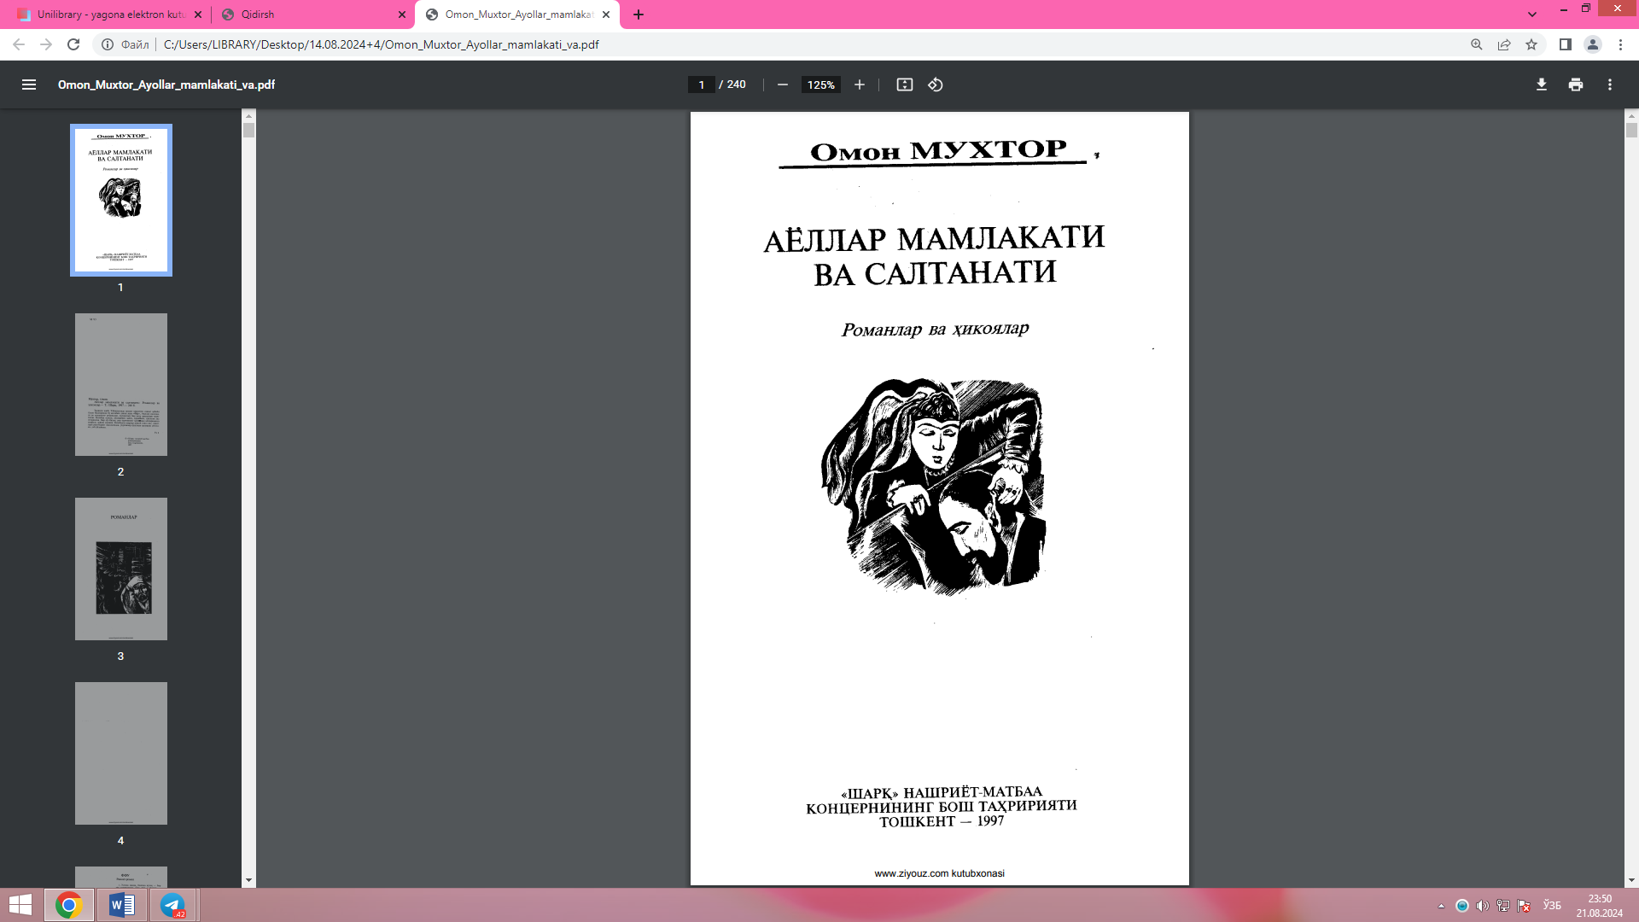1639x922 pixels.
Task: Close the Unilibrary tab
Action: pos(198,15)
